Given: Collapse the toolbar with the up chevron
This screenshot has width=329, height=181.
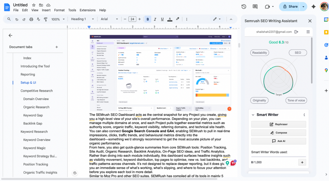Looking at the screenshot, I should pos(231,19).
